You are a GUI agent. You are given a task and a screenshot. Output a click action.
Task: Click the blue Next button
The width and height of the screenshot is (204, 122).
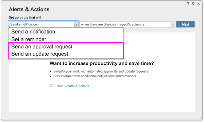coord(185,24)
